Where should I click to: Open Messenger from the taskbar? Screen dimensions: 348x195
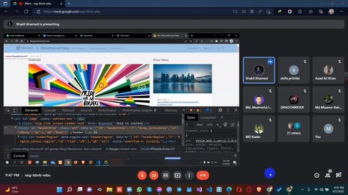coord(159,190)
